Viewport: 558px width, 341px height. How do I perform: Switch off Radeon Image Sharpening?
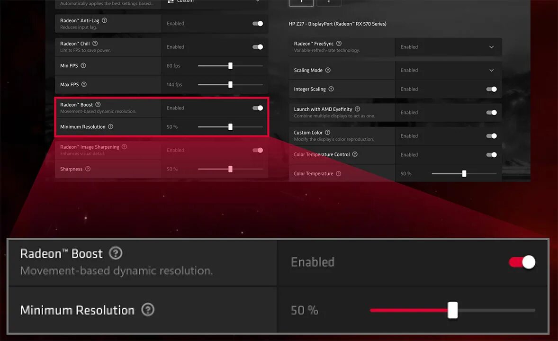pyautogui.click(x=258, y=150)
